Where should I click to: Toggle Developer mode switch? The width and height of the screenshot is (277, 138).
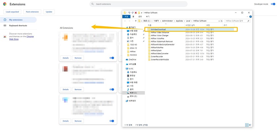point(273,4)
